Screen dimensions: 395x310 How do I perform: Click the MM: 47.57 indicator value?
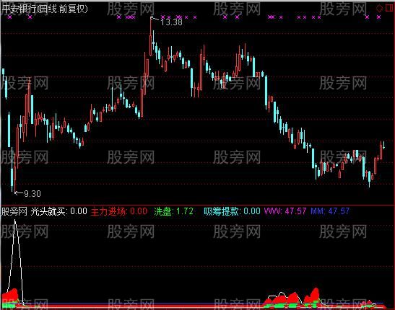(x=330, y=211)
